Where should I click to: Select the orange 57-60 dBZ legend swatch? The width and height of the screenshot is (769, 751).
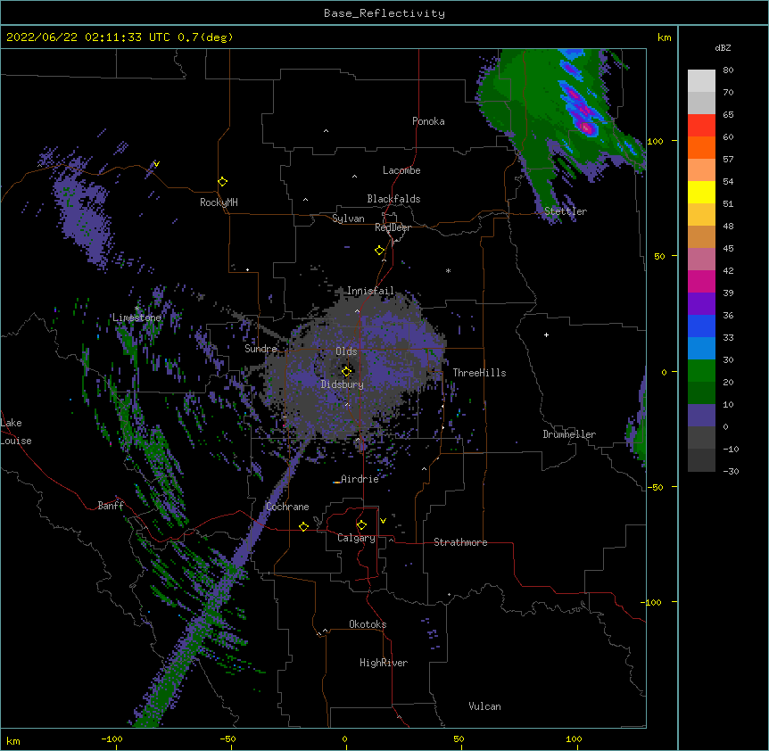(x=701, y=147)
